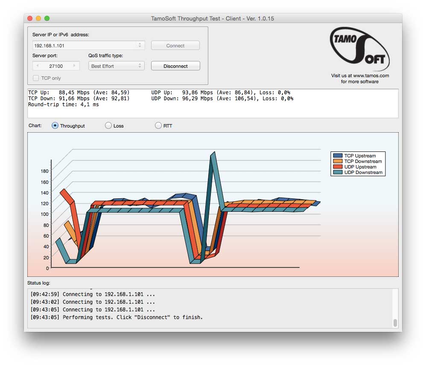Select the Loss chart radio button
The height and width of the screenshot is (366, 426).
(x=108, y=126)
